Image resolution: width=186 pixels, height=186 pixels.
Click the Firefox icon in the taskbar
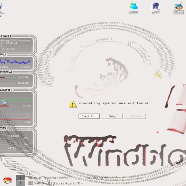[x=31, y=178]
